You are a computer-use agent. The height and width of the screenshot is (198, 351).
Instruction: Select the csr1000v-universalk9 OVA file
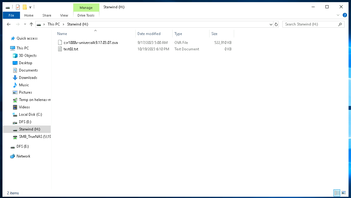pyautogui.click(x=88, y=43)
